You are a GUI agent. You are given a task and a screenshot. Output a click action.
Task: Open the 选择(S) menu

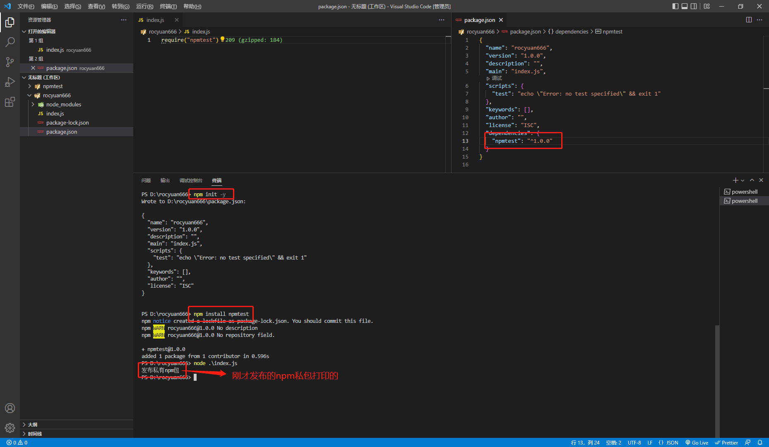[72, 6]
